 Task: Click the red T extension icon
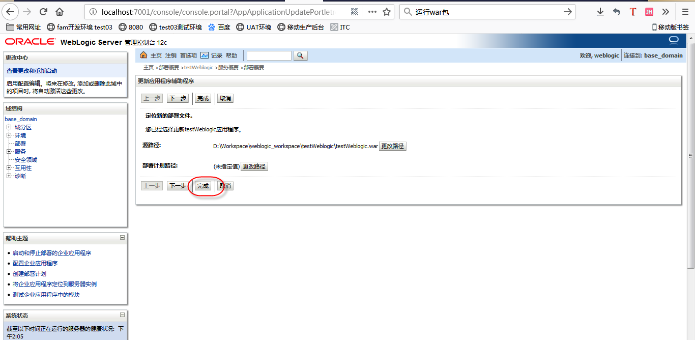pyautogui.click(x=633, y=12)
